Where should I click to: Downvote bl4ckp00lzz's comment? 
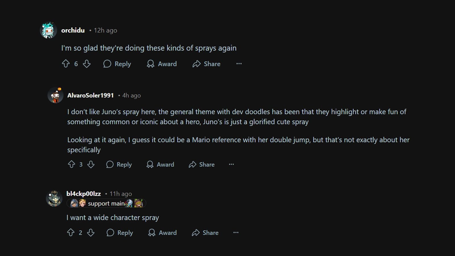point(91,233)
